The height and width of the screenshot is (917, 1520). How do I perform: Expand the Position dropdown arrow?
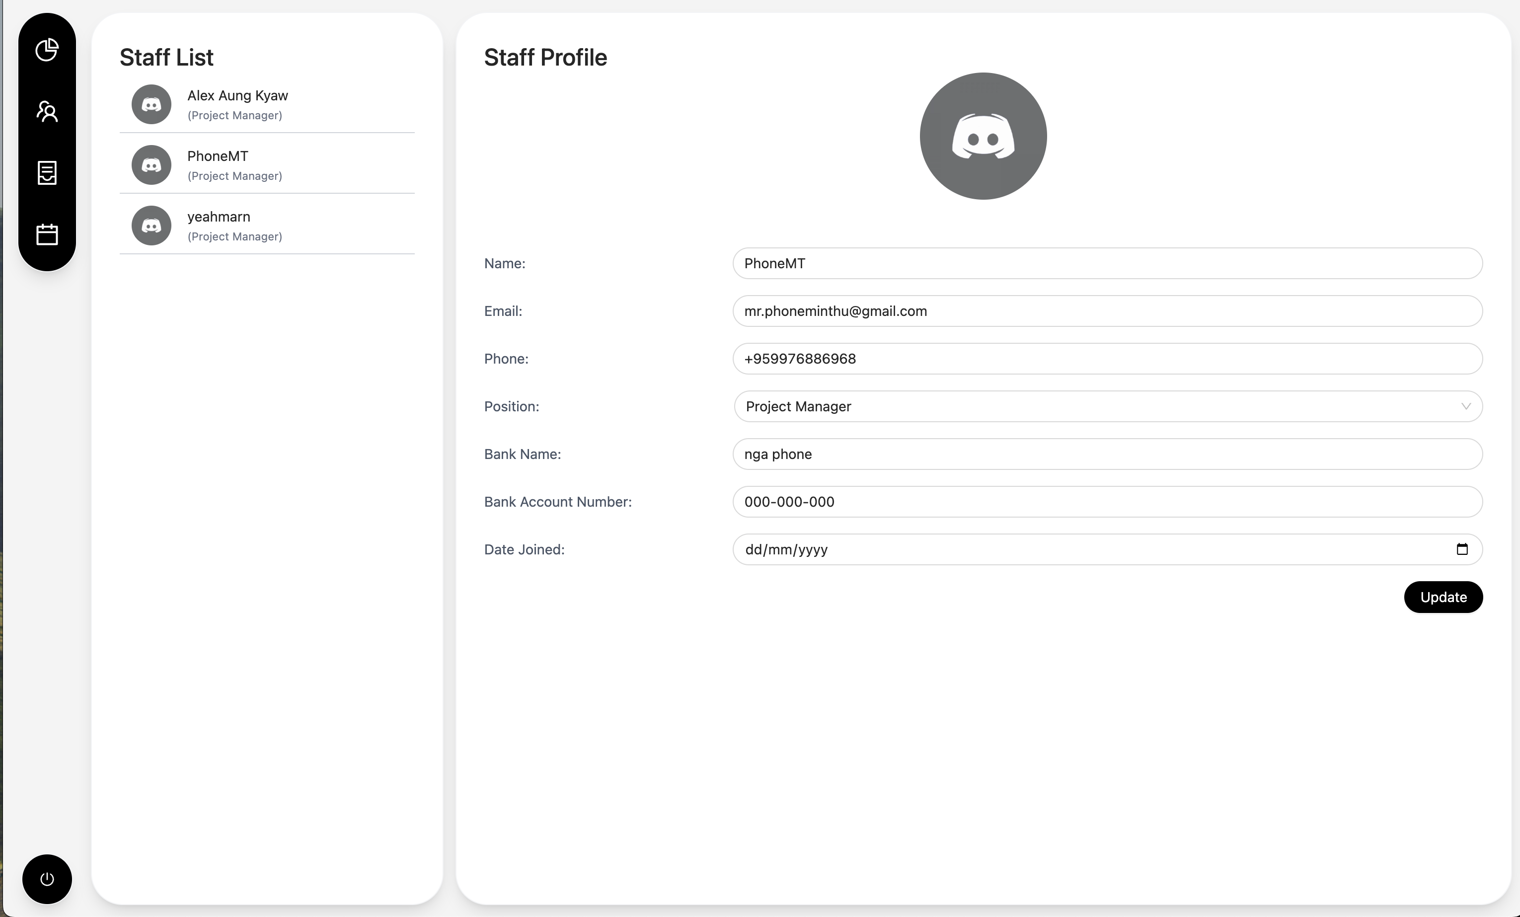coord(1466,406)
